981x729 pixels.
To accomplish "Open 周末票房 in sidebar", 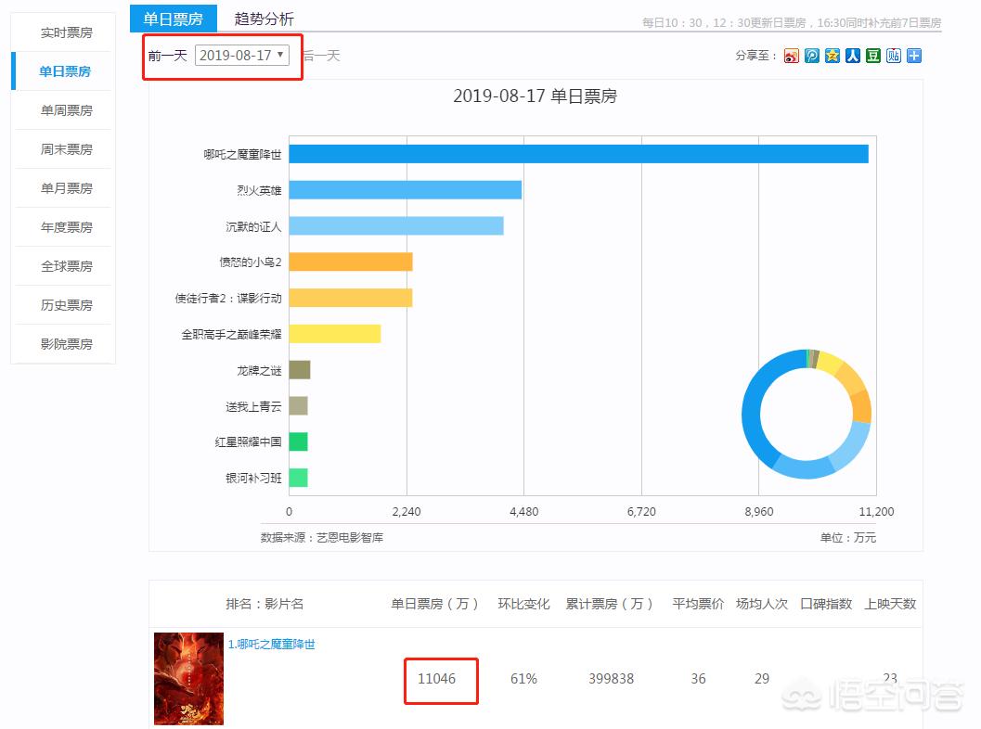I will pos(66,148).
